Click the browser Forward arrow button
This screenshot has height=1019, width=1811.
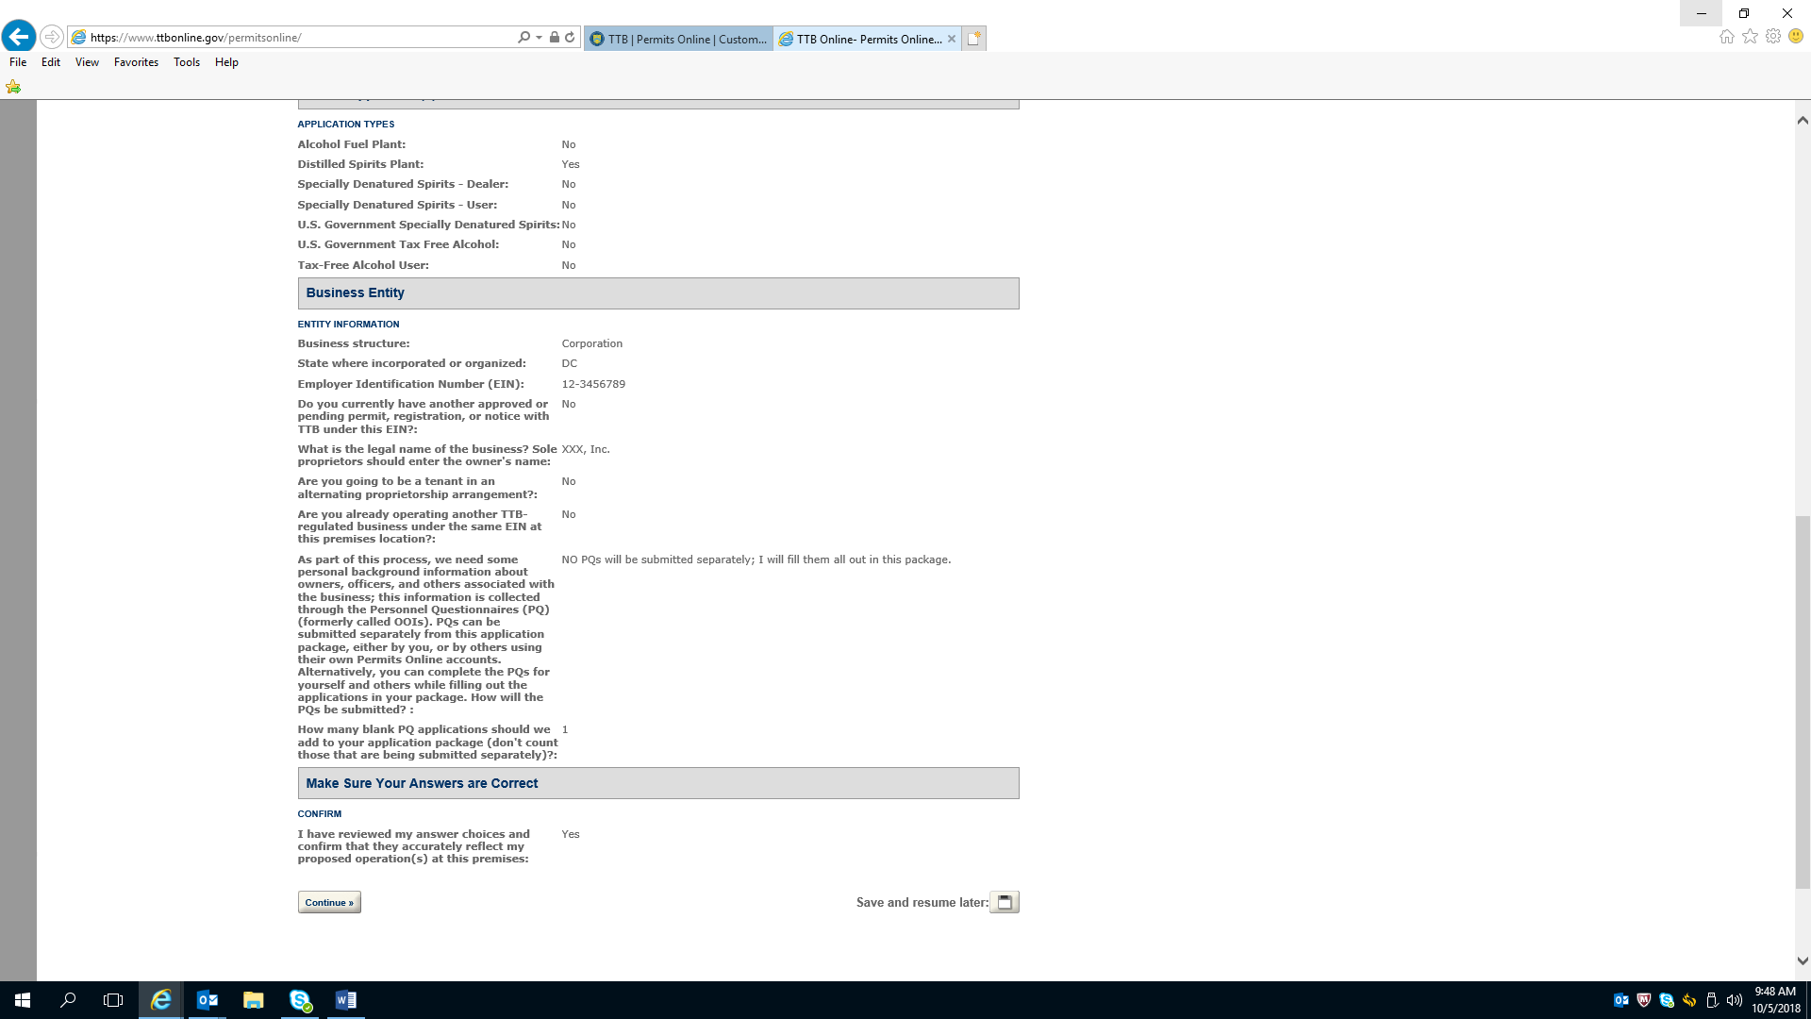point(52,37)
